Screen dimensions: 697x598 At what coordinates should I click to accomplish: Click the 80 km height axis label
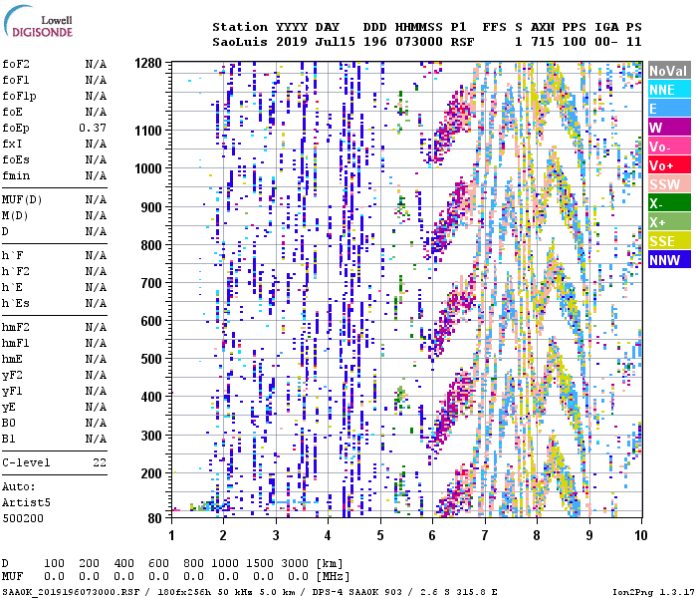pos(155,518)
